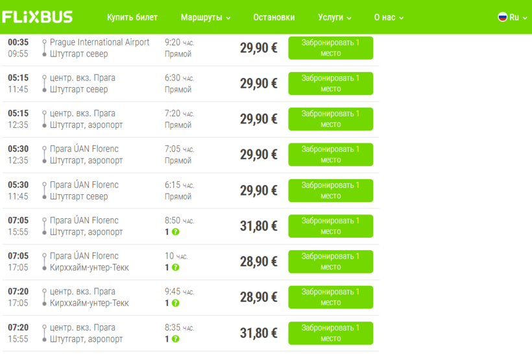Image resolution: width=532 pixels, height=354 pixels.
Task: Click the Russian flag language icon
Action: click(502, 17)
